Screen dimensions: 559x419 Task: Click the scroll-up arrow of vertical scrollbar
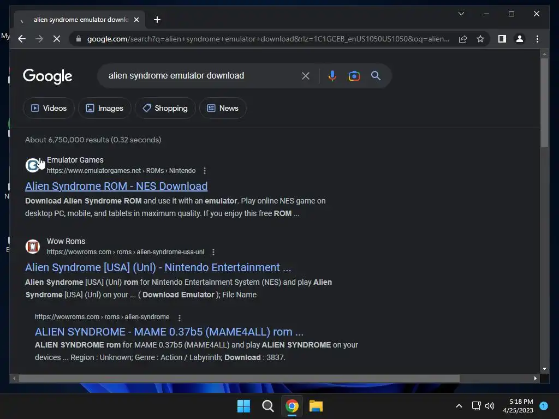pos(544,54)
